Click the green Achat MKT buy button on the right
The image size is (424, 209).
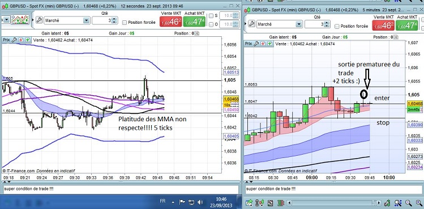point(406,25)
